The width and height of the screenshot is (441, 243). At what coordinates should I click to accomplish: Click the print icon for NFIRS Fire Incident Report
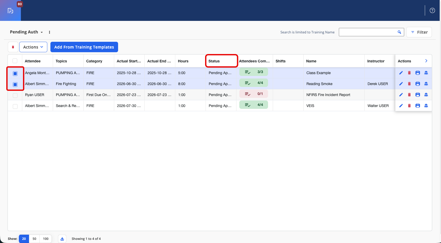tap(418, 95)
